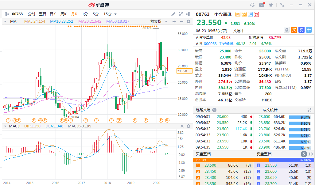Open MA indicator settings gear

[x=189, y=21]
